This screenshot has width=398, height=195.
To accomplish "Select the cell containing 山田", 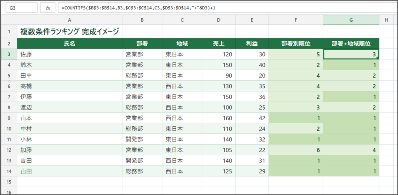I will click(x=70, y=171).
